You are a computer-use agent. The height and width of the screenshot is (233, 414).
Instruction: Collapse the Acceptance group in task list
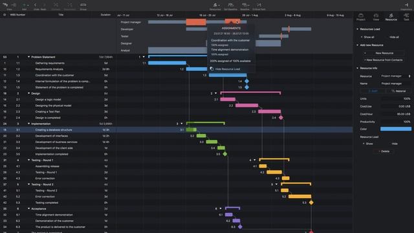28,208
